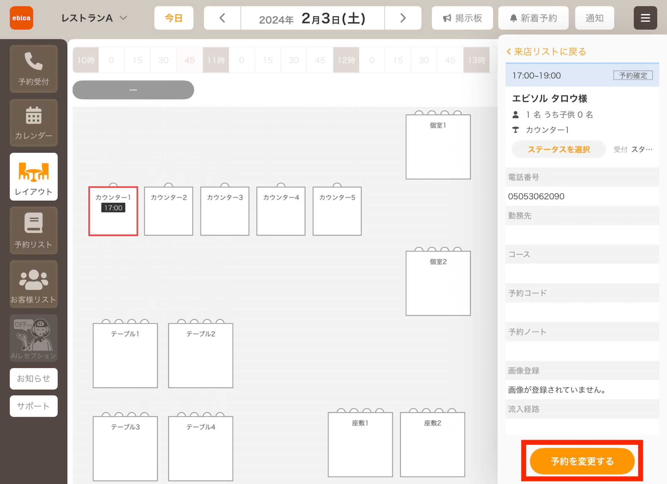Open the hamburger menu
667x484 pixels.
pos(645,18)
